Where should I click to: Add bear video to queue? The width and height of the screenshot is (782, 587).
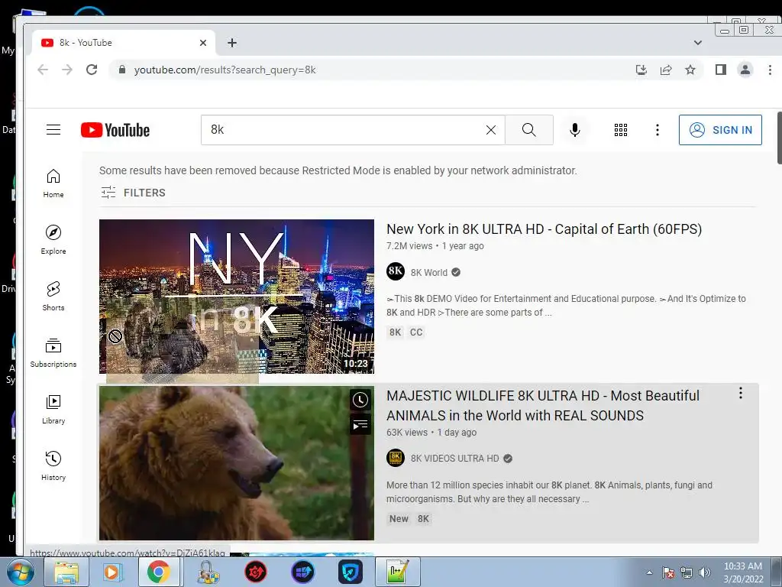(x=360, y=425)
